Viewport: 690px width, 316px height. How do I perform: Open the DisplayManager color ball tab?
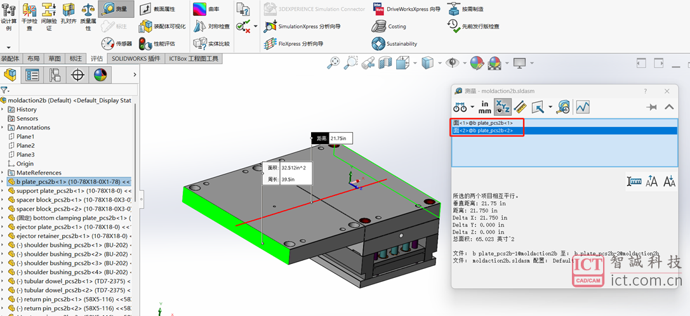coord(100,75)
